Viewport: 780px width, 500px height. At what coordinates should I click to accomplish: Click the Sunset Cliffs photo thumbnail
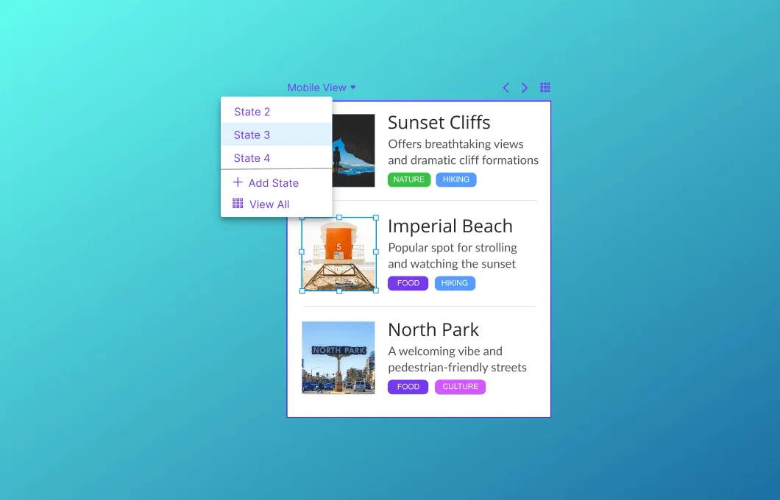(354, 151)
